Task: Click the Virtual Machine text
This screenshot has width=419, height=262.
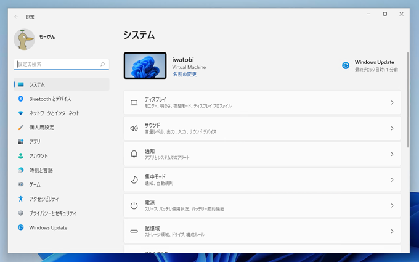Action: (189, 67)
